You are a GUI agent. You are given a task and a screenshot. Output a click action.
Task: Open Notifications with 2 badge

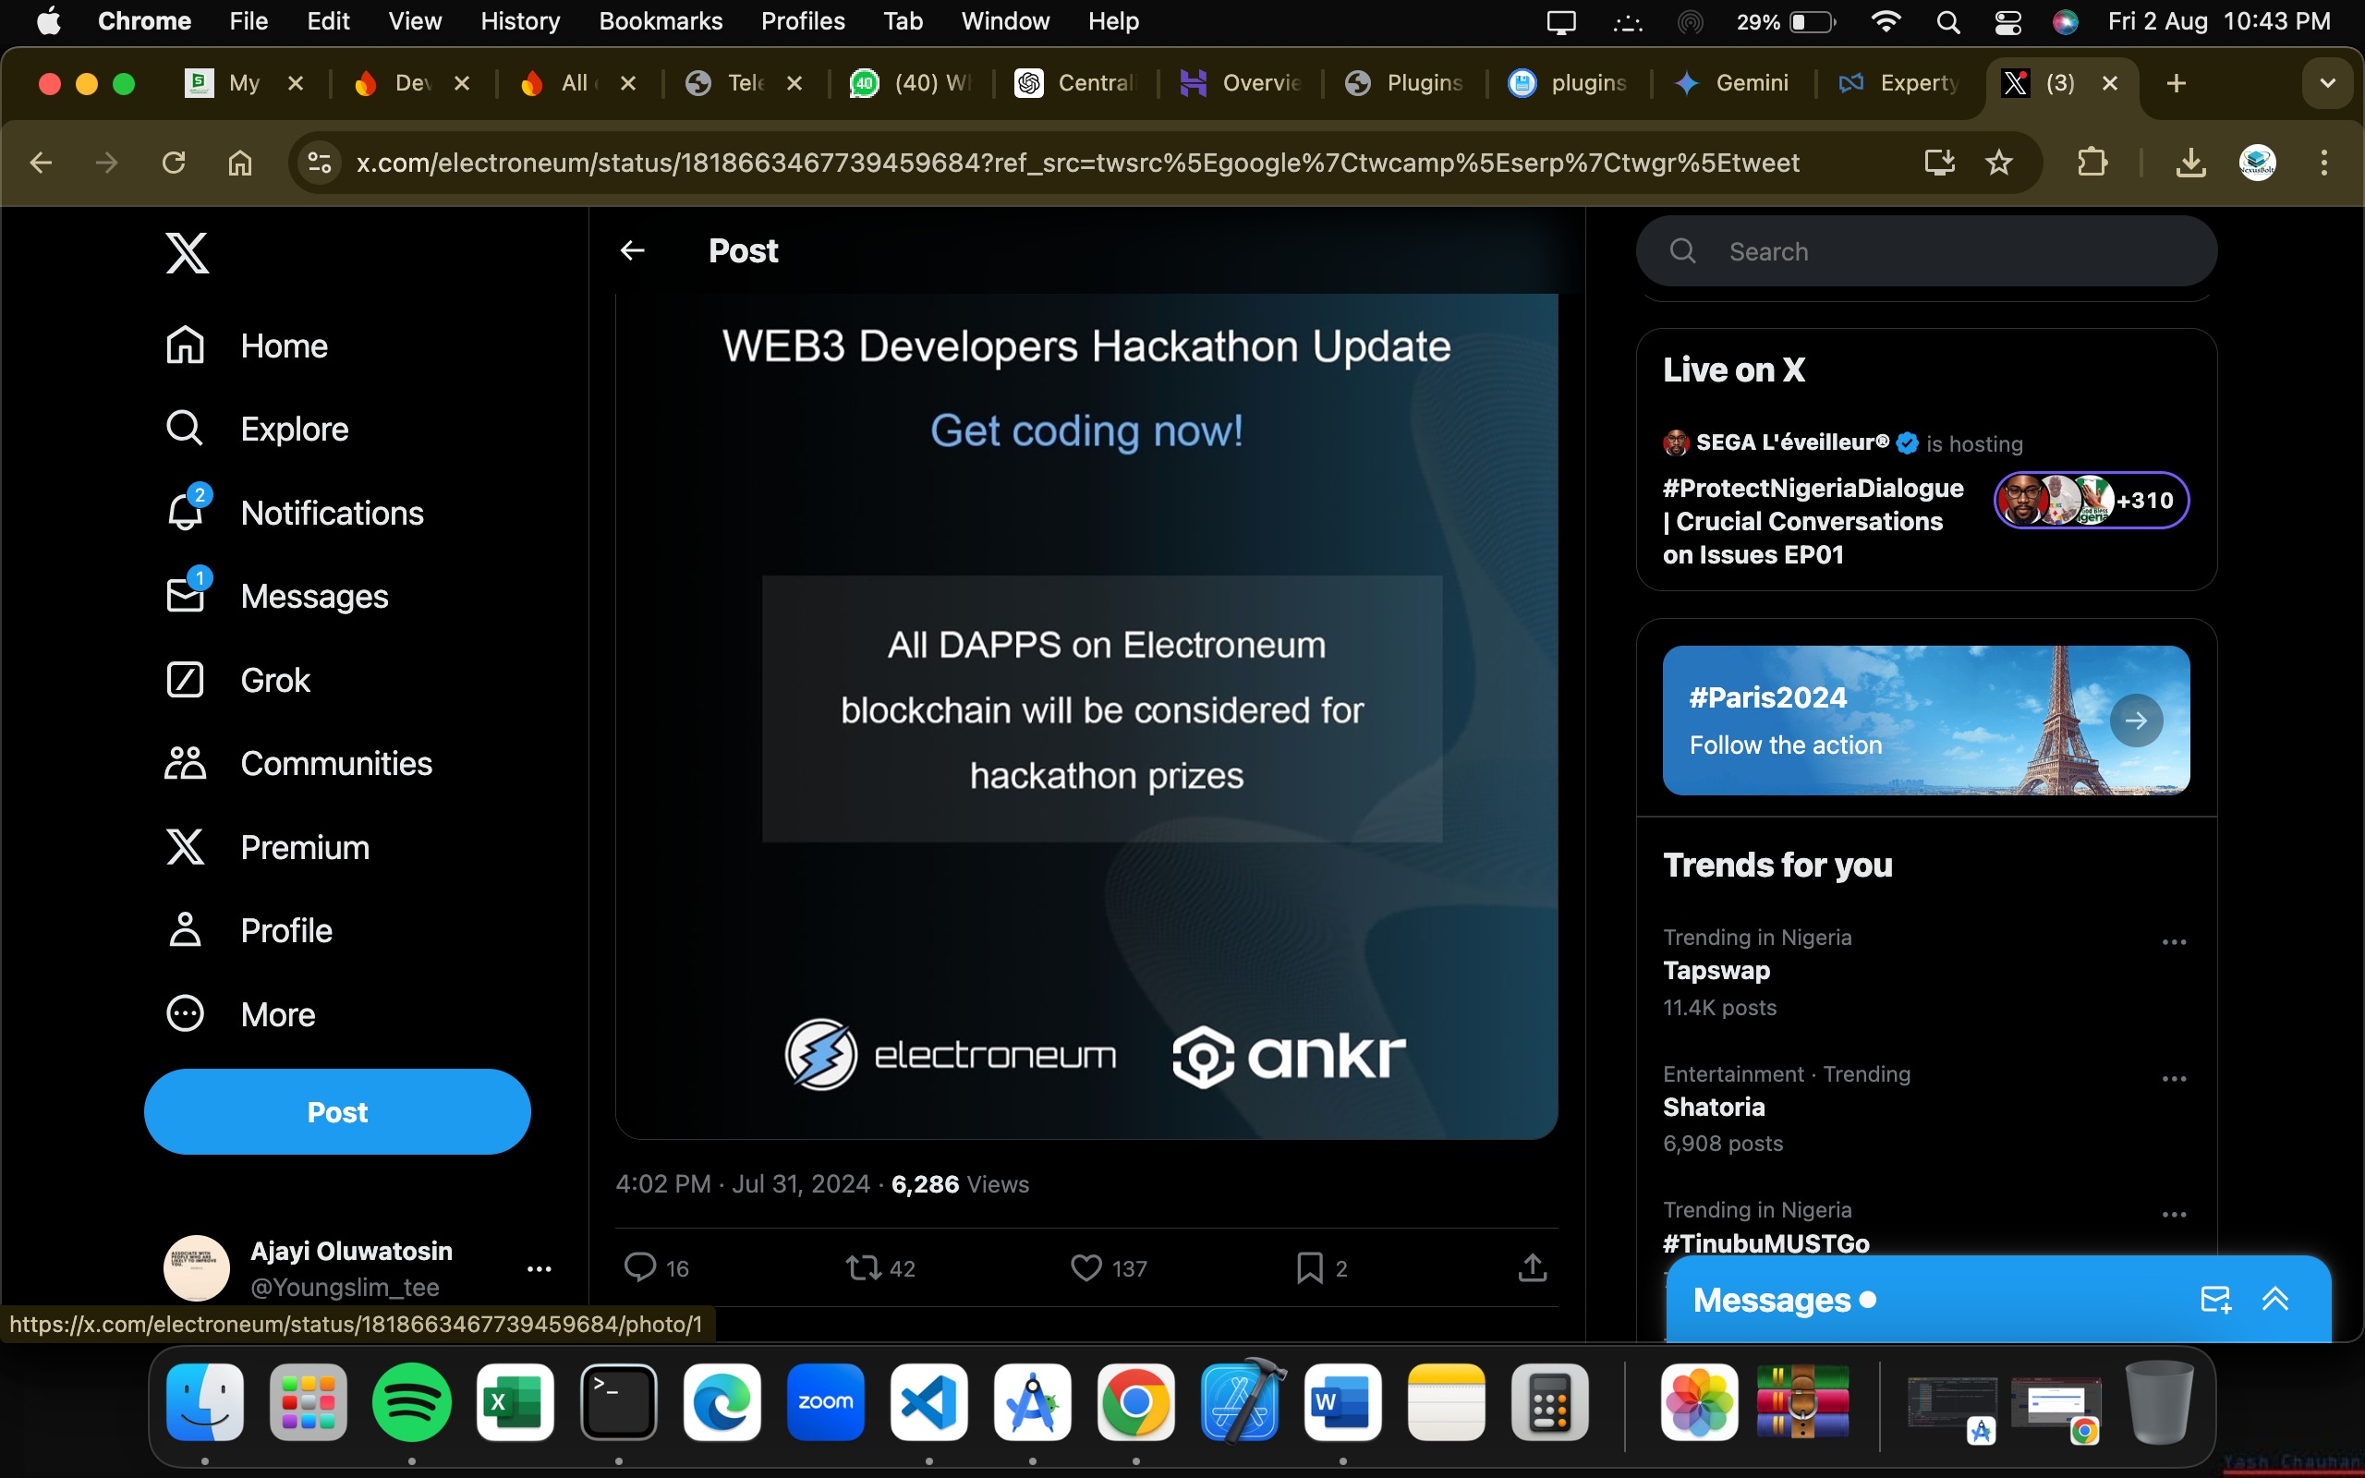(x=293, y=512)
